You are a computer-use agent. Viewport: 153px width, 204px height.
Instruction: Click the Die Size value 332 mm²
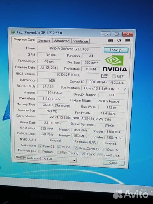(91, 63)
